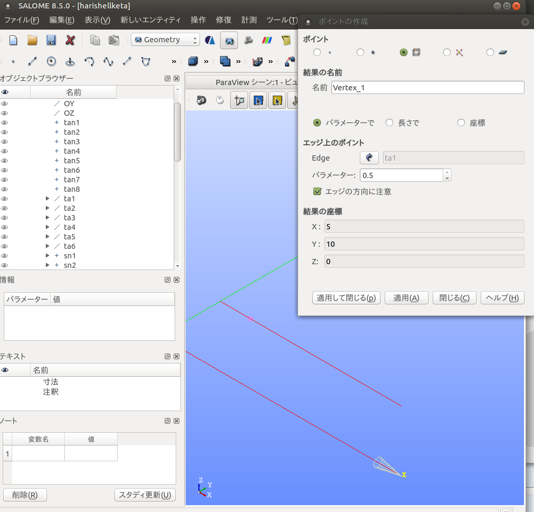Screen dimensions: 534x512
Task: Click the 削除(R) button
Action: [x=25, y=495]
